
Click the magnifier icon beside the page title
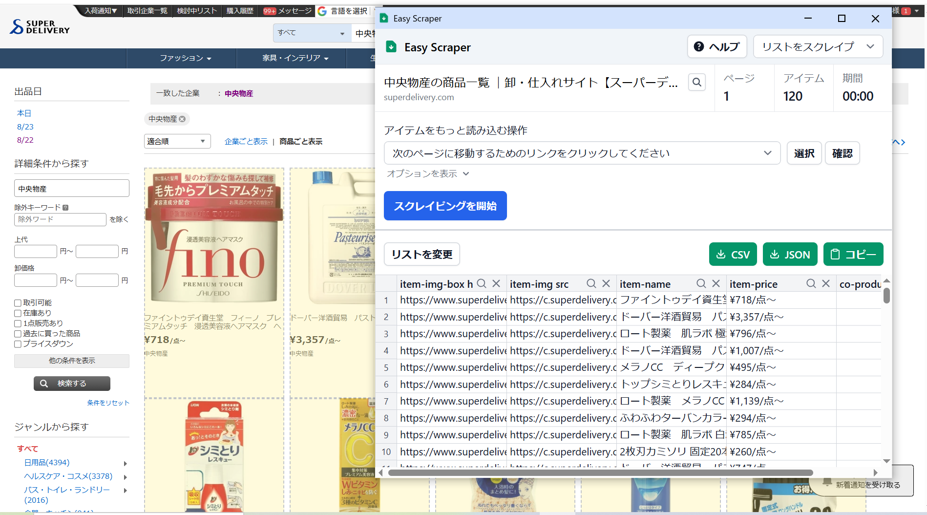click(697, 82)
